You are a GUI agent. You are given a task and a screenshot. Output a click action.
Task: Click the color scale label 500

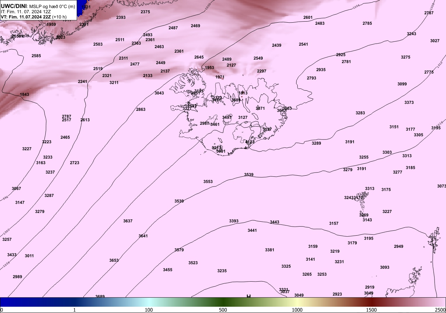(x=223, y=310)
